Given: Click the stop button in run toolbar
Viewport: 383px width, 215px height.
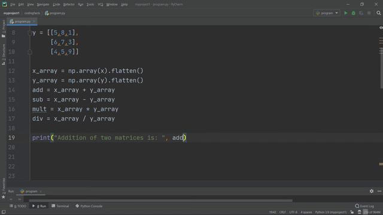Looking at the screenshot, I should pyautogui.click(x=369, y=13).
